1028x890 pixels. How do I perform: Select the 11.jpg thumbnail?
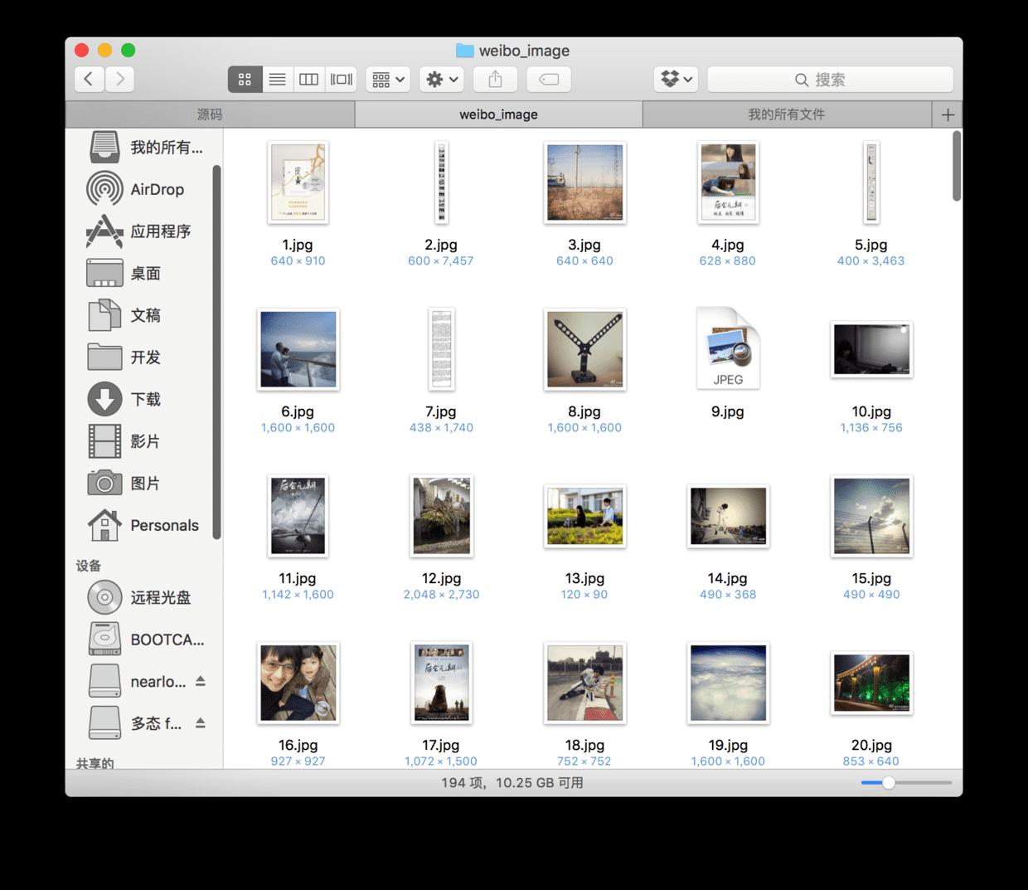tap(298, 516)
